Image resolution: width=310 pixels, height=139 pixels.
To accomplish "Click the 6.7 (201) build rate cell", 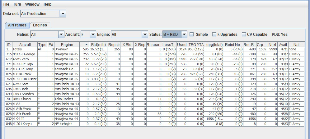I will pos(98,74).
